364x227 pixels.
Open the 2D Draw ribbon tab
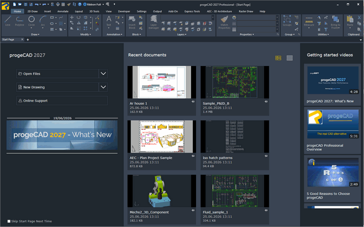tap(32, 11)
